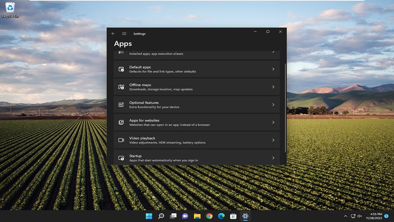The width and height of the screenshot is (394, 222).
Task: Click the back arrow in Settings
Action: pos(113,34)
